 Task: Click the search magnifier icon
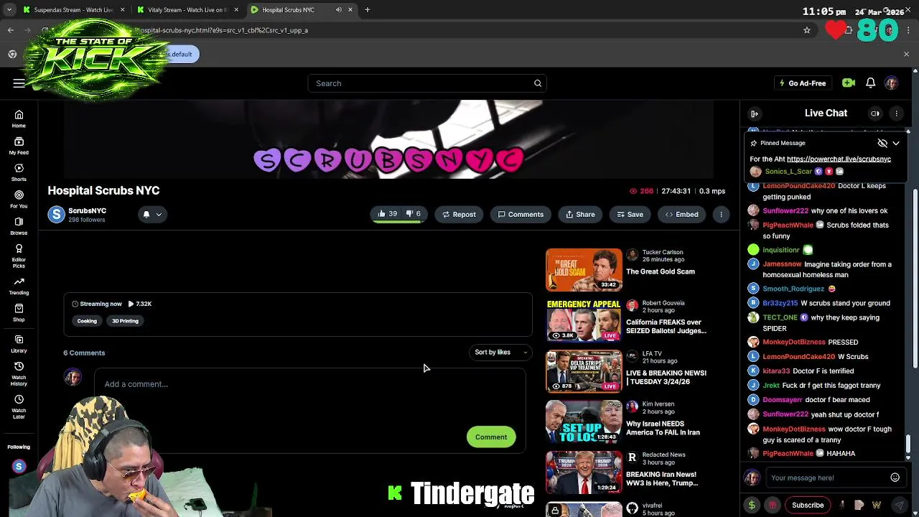(x=537, y=83)
